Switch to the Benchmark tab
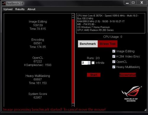 pyautogui.click(x=88, y=44)
